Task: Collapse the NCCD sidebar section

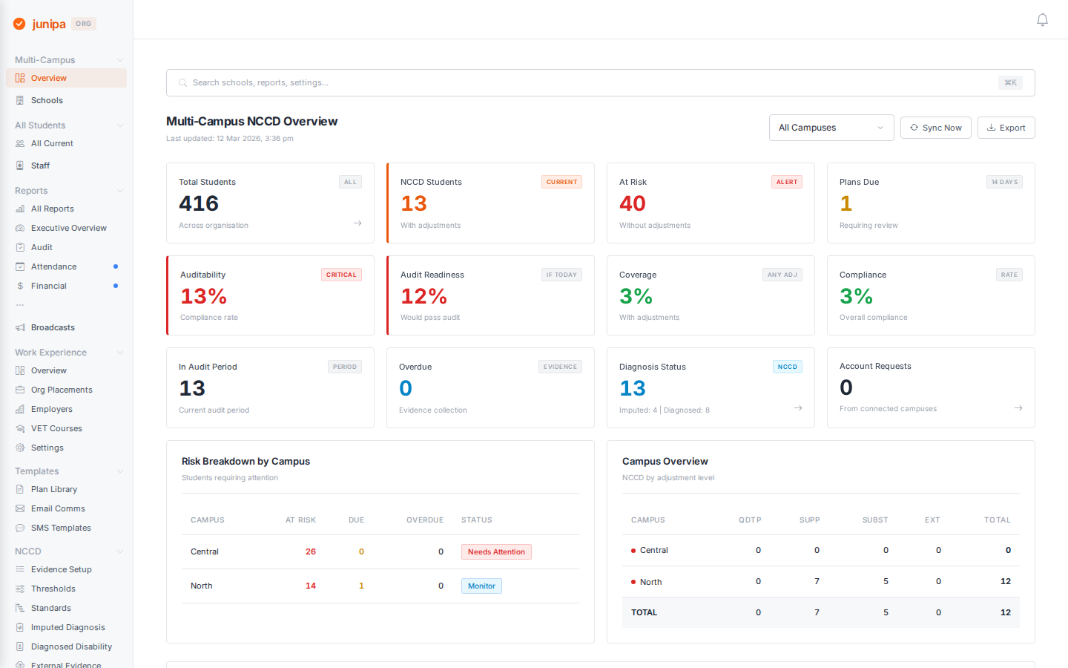Action: [119, 551]
